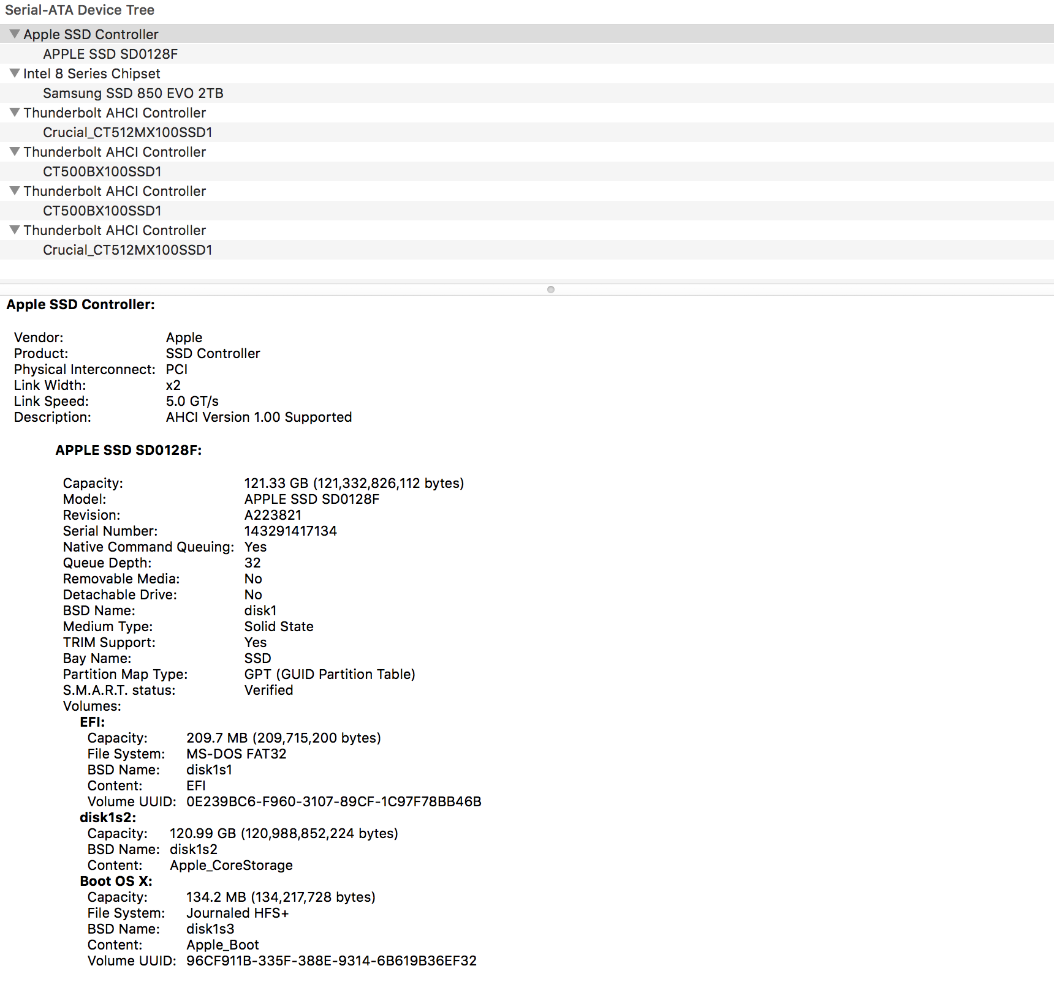Click BSD Name disk1 value
Viewport: 1054px width, 993px height.
coord(260,610)
